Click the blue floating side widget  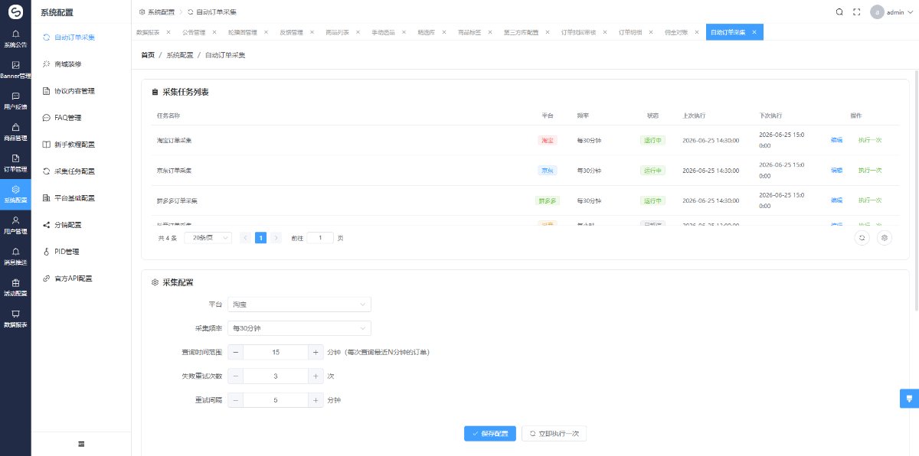click(x=909, y=399)
